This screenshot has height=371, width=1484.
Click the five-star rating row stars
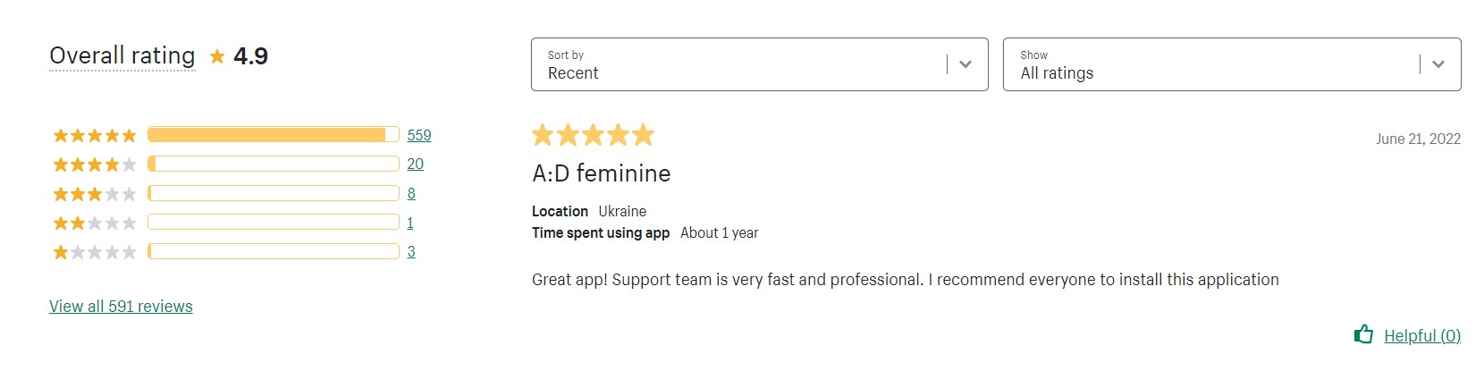[x=95, y=136]
